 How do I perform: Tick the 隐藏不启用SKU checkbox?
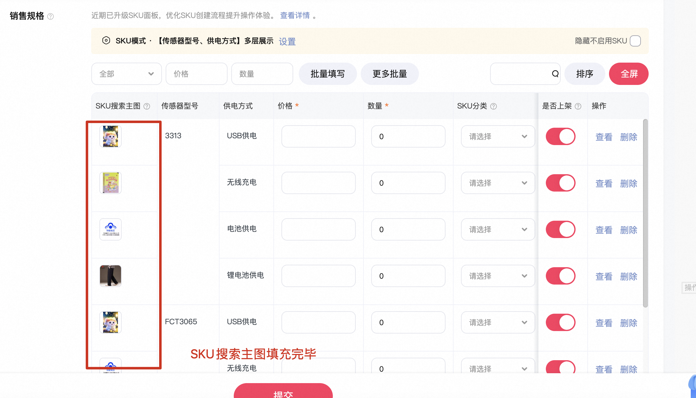coord(635,41)
